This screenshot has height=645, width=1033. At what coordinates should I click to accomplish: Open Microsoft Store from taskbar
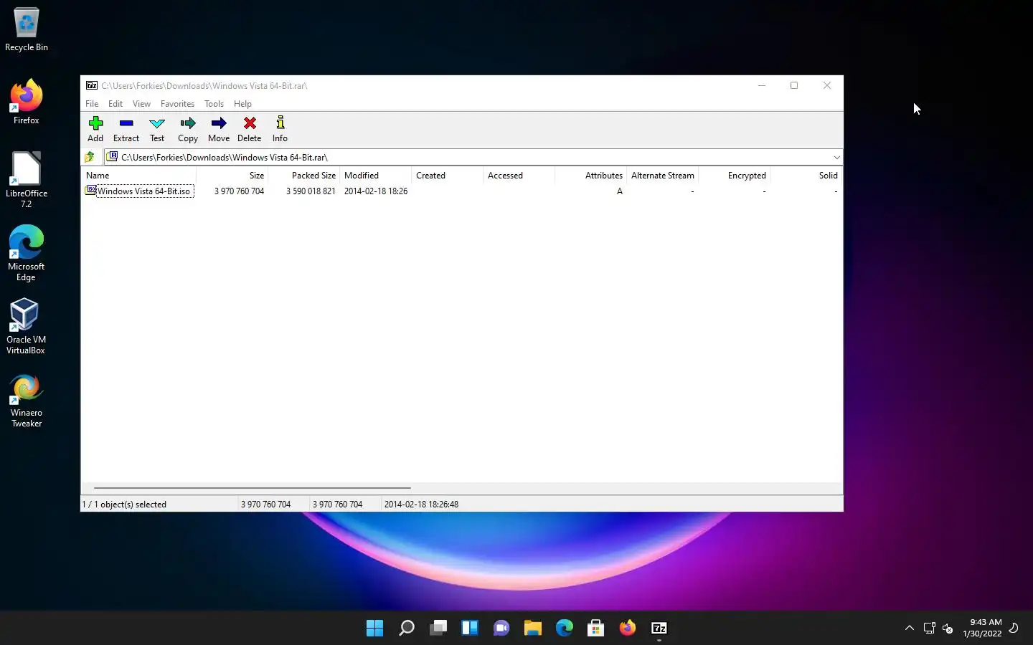596,629
